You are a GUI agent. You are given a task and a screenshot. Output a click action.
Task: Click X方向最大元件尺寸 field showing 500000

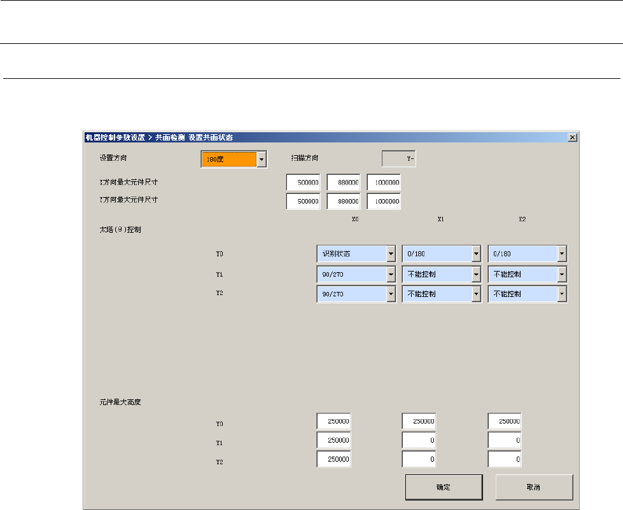click(303, 183)
